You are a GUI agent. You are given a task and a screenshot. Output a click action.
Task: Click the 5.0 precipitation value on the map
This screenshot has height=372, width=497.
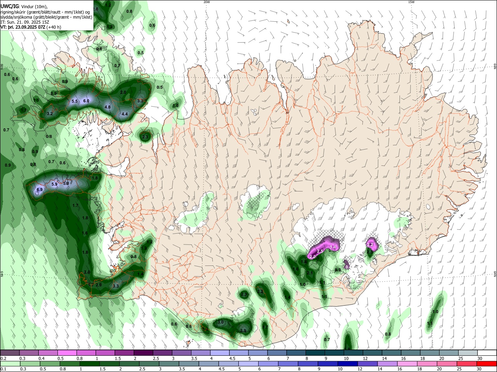point(66,184)
